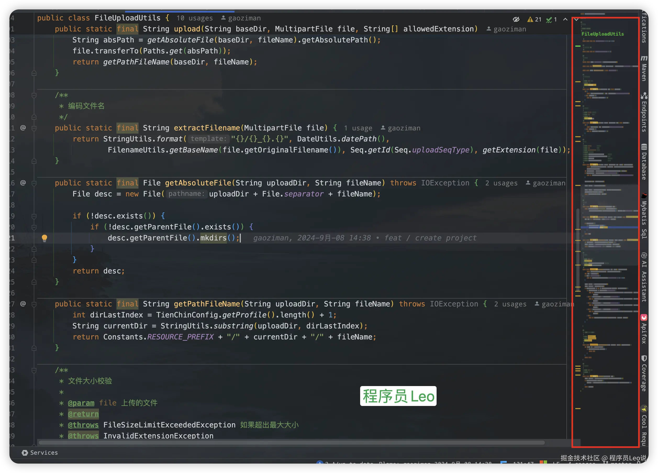The height and width of the screenshot is (473, 658).
Task: Click the code minimap to navigate
Action: click(606, 232)
